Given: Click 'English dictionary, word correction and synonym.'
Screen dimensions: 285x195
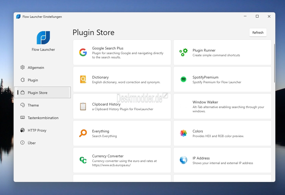Looking at the screenshot, I should point(126,82).
